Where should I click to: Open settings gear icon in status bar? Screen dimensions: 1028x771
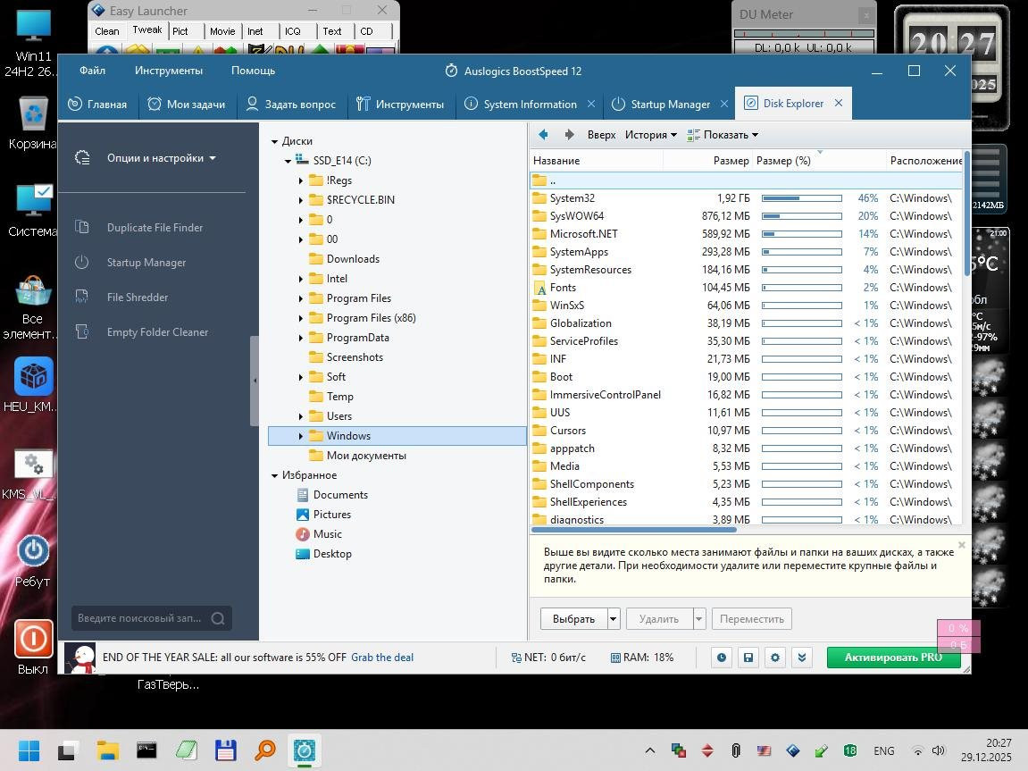click(775, 657)
